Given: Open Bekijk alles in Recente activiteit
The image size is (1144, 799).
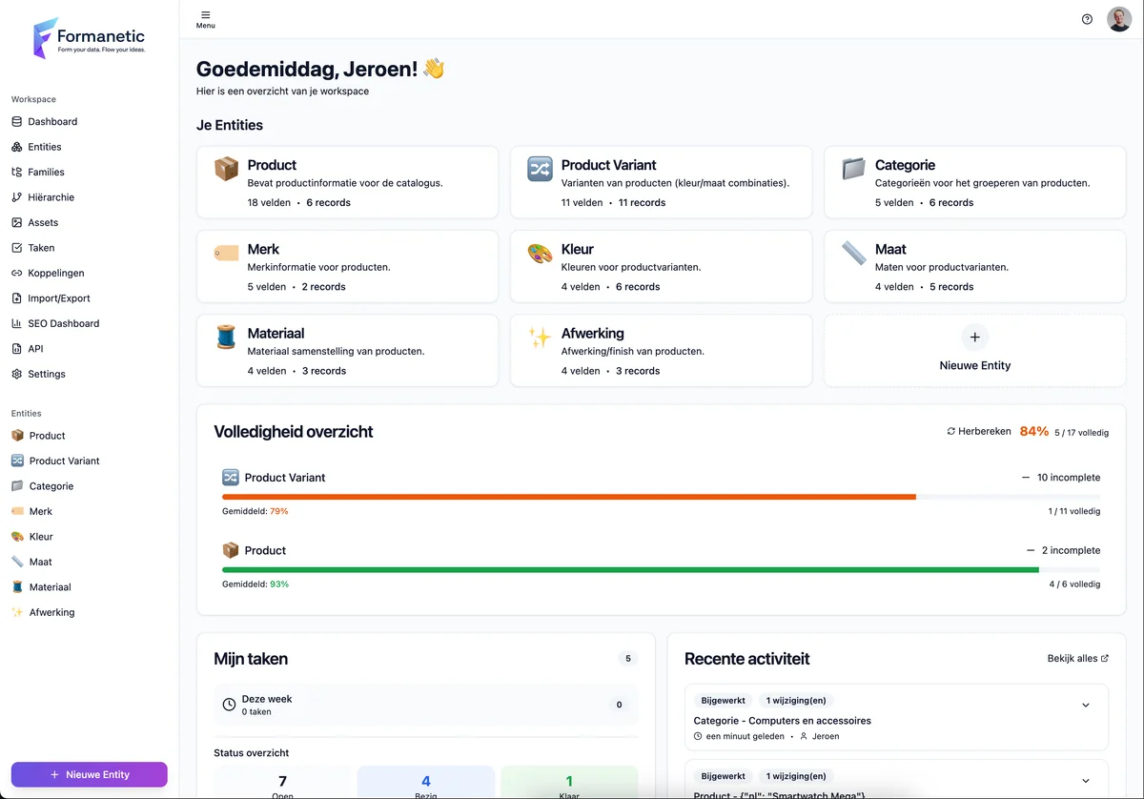Looking at the screenshot, I should pos(1078,658).
